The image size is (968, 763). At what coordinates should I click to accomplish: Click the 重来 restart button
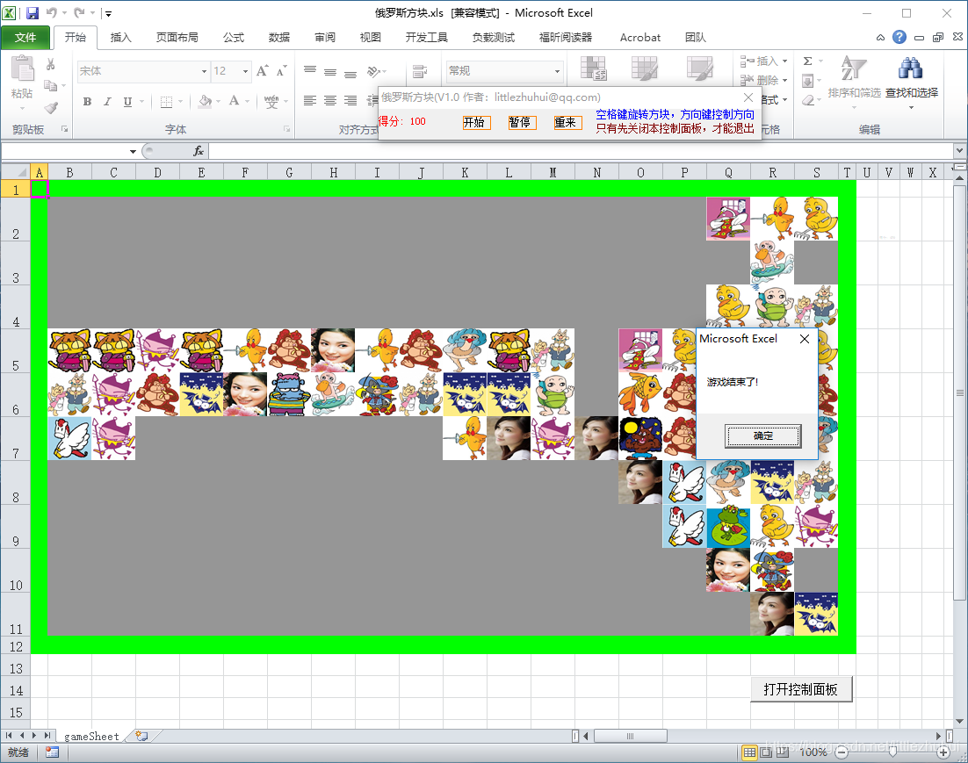click(x=568, y=123)
